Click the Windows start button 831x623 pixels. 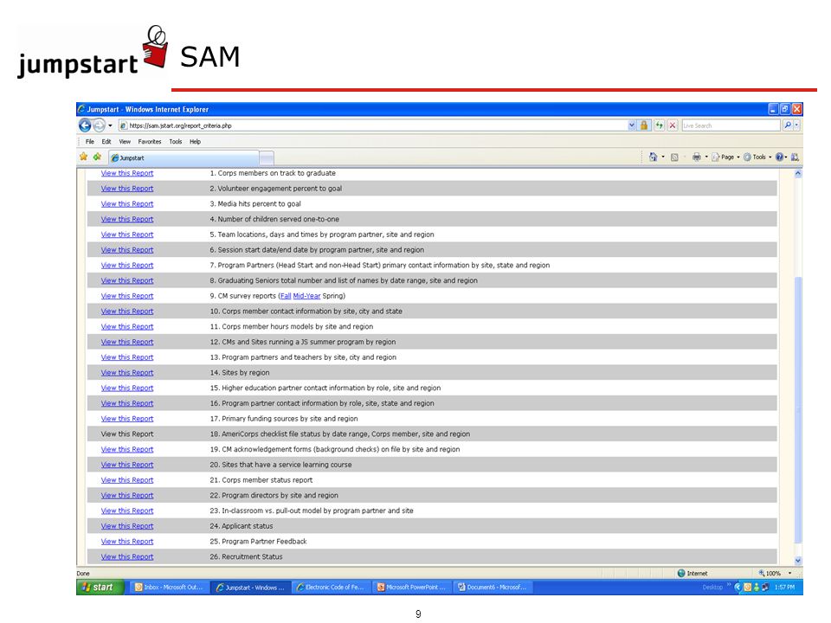100,588
